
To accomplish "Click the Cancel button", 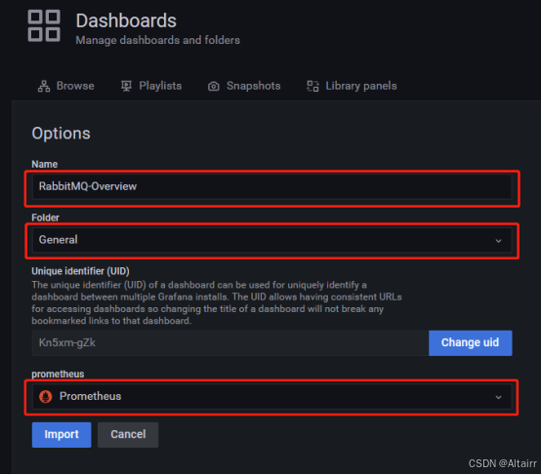I will (128, 435).
